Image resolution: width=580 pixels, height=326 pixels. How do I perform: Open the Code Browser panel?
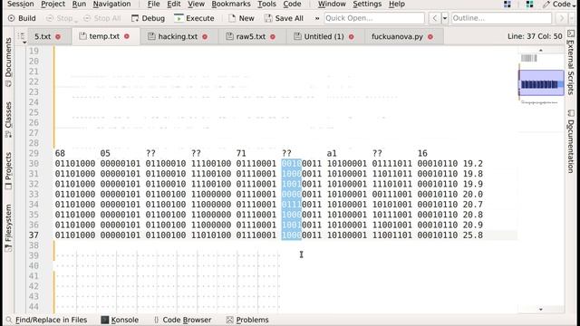tap(183, 320)
